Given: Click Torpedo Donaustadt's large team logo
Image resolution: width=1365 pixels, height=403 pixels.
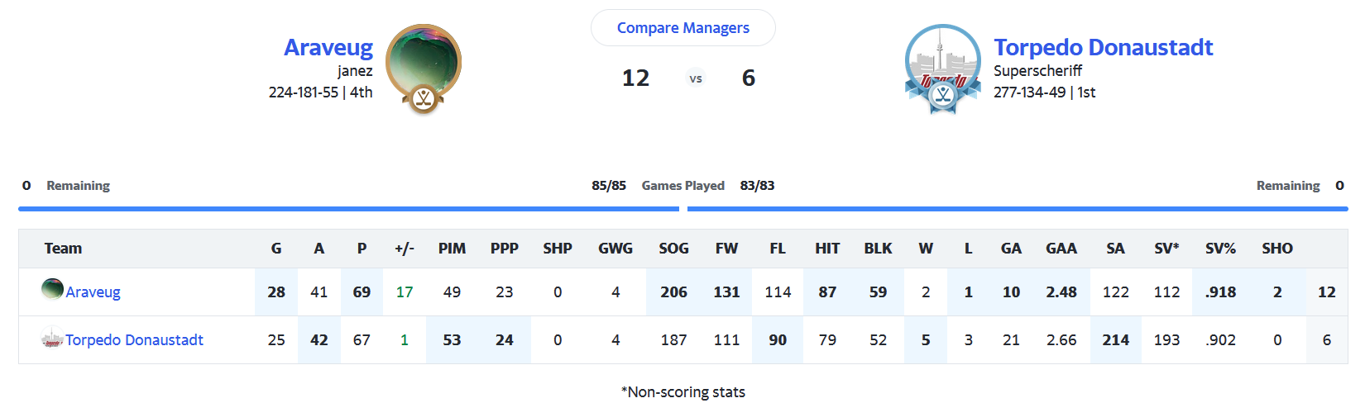Looking at the screenshot, I should click(942, 68).
